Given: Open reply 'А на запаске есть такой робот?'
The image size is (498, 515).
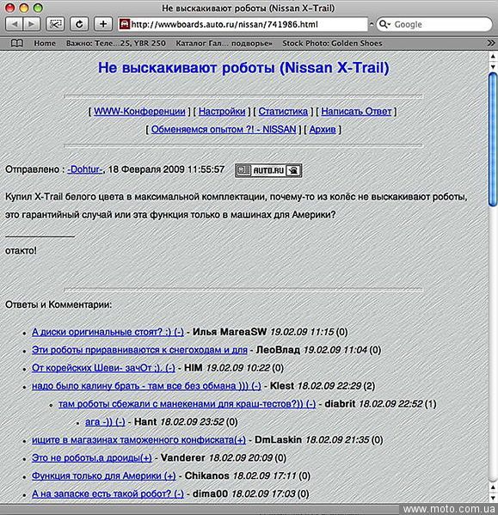Looking at the screenshot, I should pos(108,494).
